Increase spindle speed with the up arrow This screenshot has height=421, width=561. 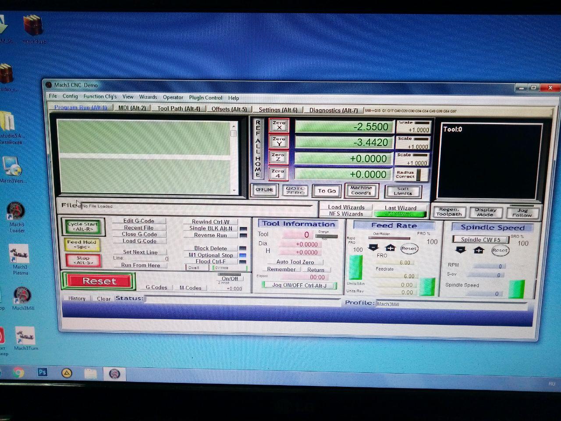coord(479,250)
